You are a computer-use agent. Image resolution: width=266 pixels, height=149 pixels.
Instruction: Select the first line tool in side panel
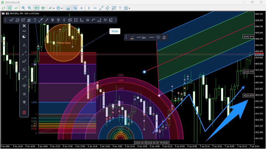coord(24,53)
